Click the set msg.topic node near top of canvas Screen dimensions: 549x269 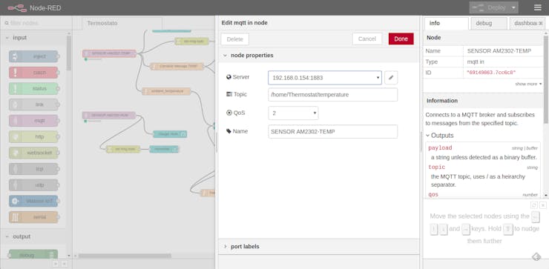pos(192,41)
